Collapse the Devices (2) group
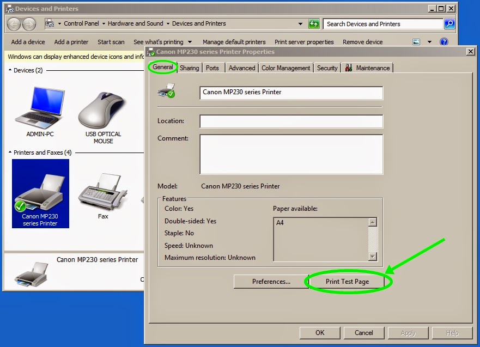Viewport: 480px width, 347px height. tap(10, 70)
